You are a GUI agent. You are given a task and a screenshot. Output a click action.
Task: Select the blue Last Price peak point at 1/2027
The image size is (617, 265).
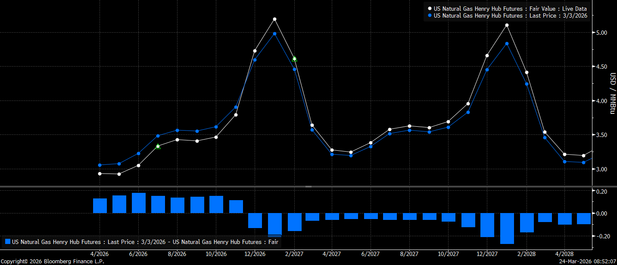[274, 34]
